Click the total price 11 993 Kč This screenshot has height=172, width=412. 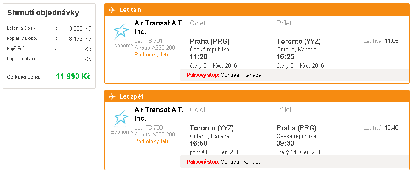tap(73, 76)
